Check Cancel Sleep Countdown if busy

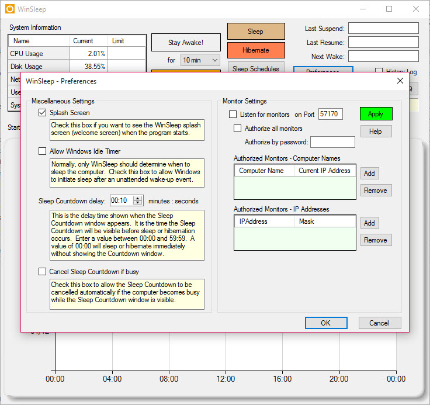(x=42, y=272)
